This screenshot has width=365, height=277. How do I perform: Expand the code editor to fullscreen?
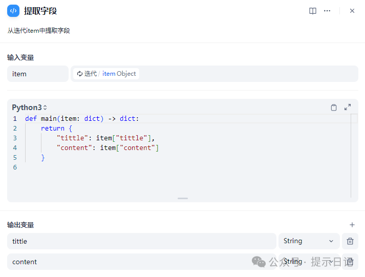click(x=348, y=108)
